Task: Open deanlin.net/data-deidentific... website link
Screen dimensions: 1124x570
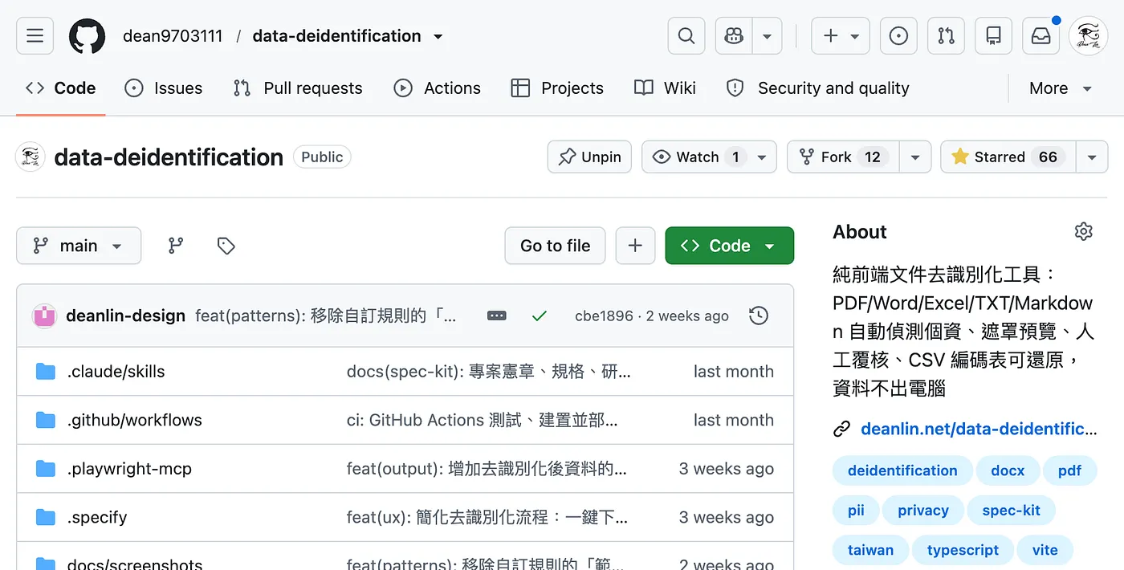Action: click(x=979, y=429)
